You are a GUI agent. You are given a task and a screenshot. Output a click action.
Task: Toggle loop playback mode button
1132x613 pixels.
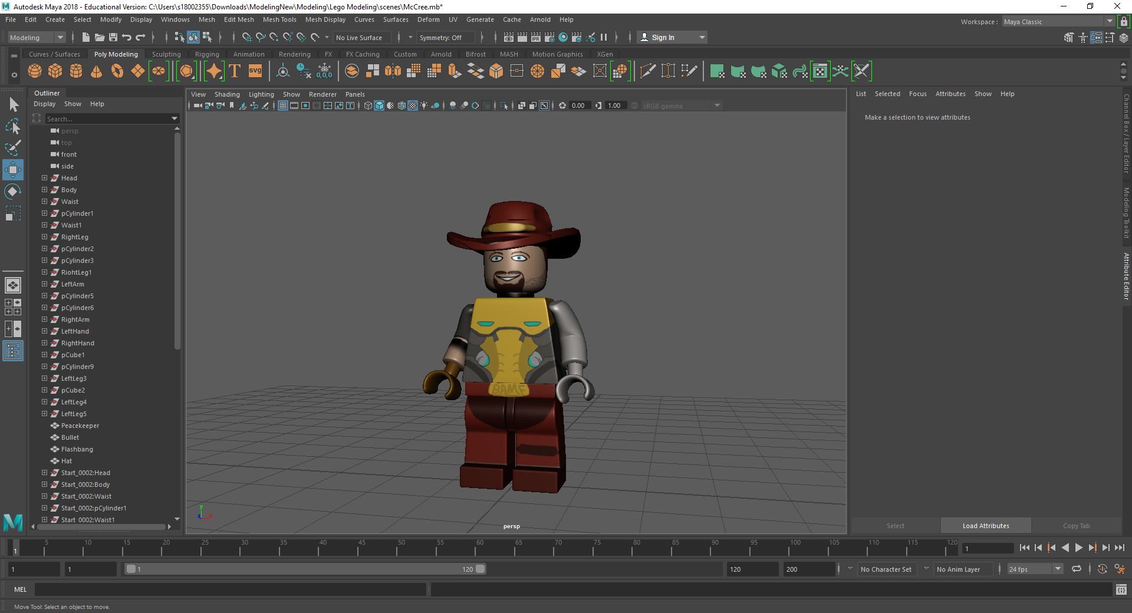[x=1077, y=569]
